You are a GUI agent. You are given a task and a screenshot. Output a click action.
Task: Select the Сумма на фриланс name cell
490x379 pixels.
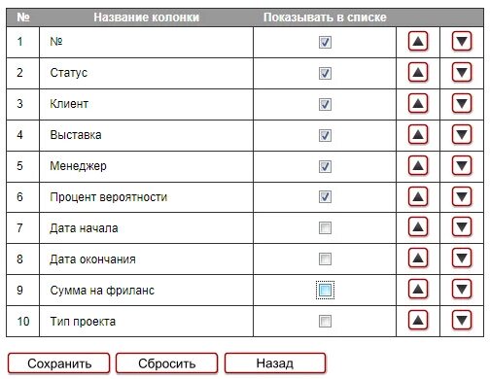[x=146, y=291]
